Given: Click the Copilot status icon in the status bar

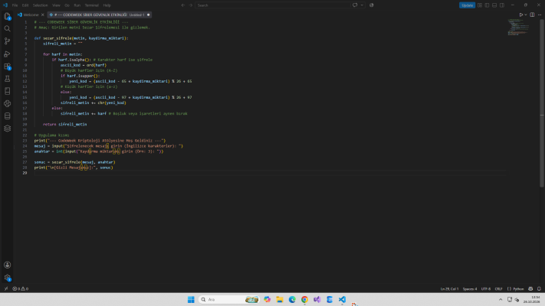Looking at the screenshot, I should click(530, 288).
